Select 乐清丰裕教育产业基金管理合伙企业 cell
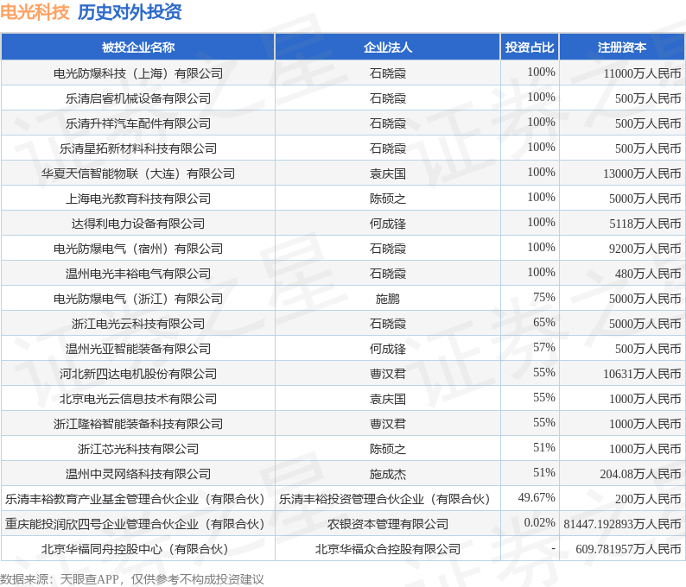686x587 pixels. tap(138, 499)
